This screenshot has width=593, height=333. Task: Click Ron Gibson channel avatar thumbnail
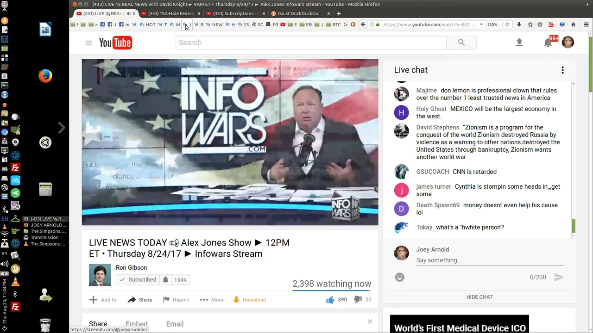pyautogui.click(x=100, y=275)
